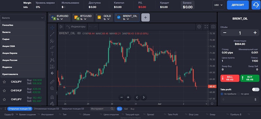This screenshot has width=261, height=119.
Task: Add CHF/HUF to favourites with star
Action: (x=5, y=91)
